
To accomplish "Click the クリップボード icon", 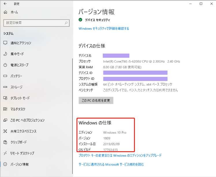I will tap(5, 142).
